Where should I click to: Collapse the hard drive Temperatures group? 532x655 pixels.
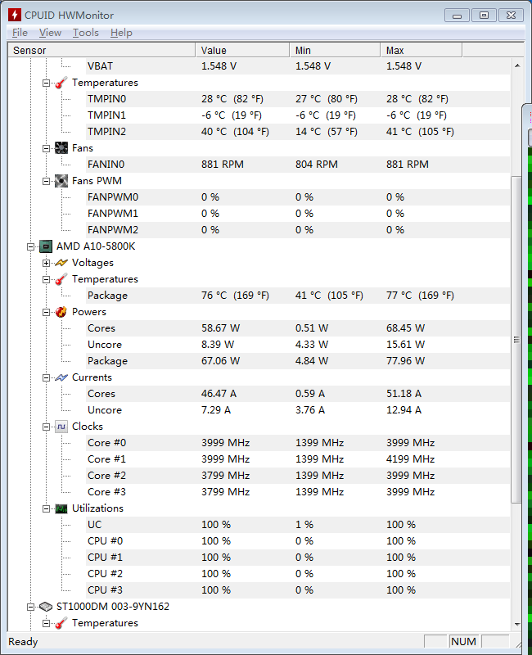[x=46, y=623]
